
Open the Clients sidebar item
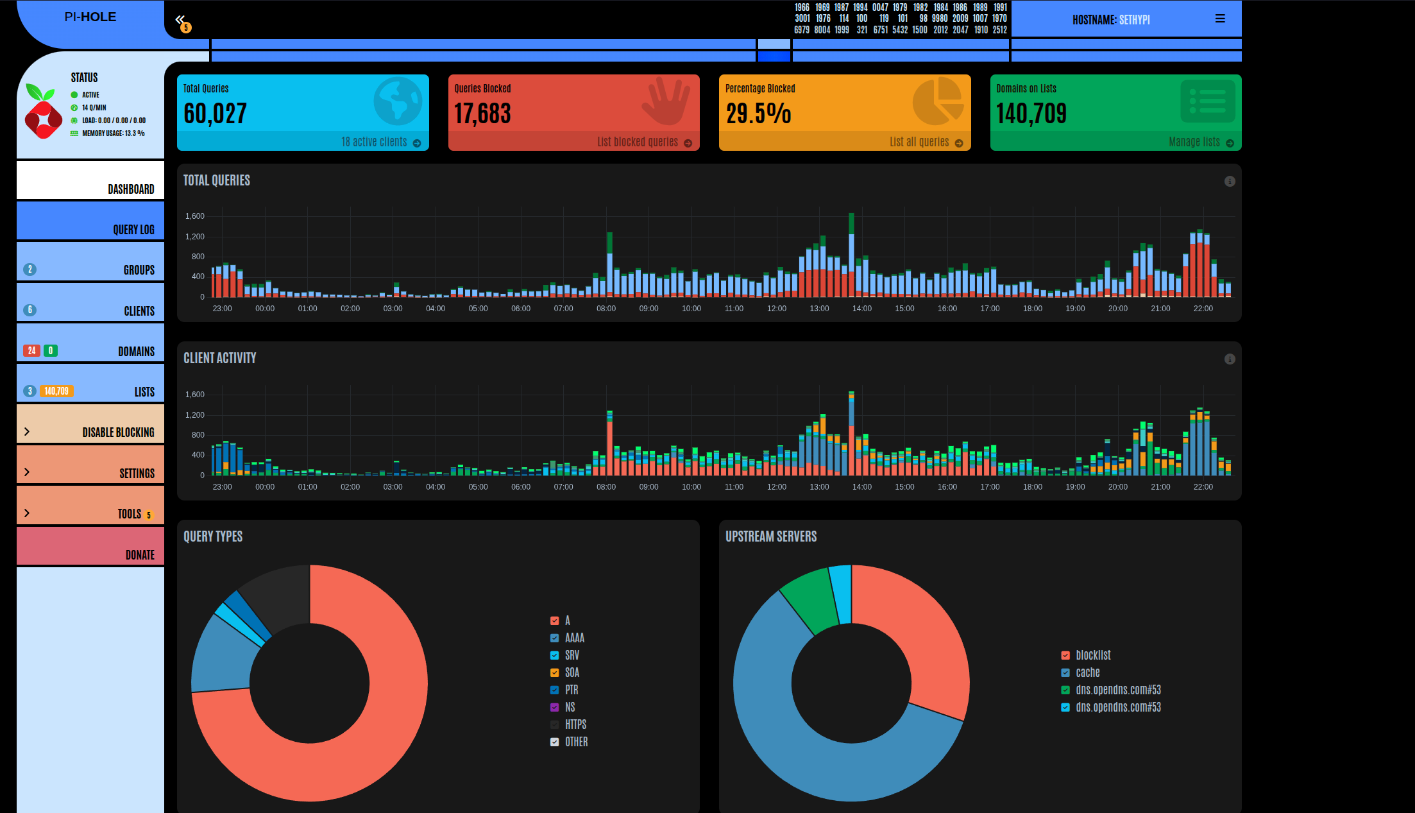pos(90,302)
